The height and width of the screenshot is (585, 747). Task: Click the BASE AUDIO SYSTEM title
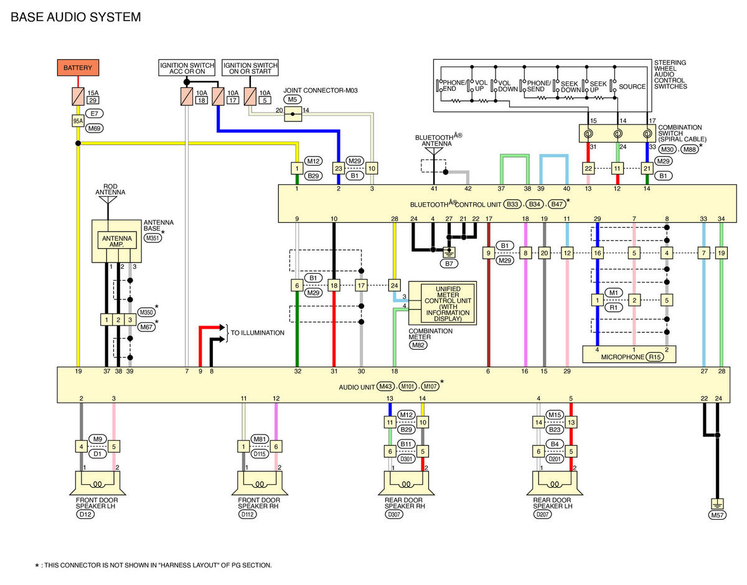[x=76, y=17]
